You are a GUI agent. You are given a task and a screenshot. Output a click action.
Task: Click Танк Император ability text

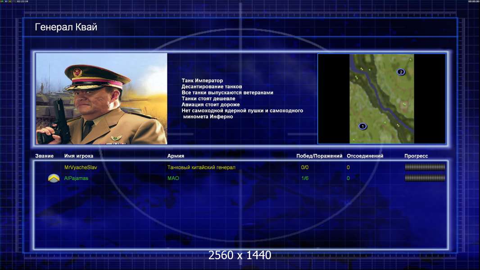[x=202, y=81]
